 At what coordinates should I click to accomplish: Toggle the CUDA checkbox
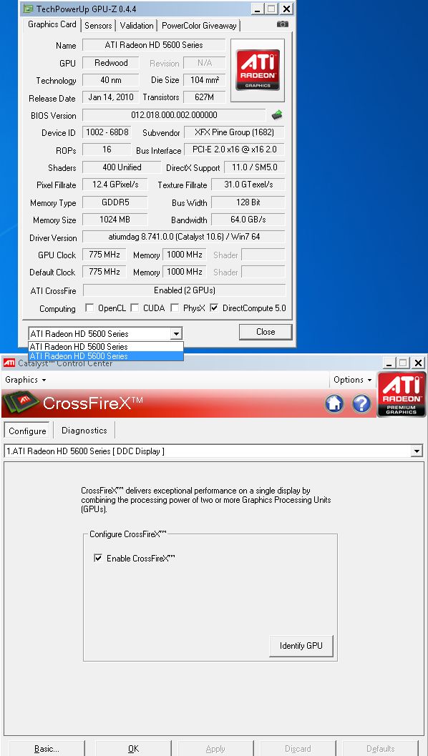[x=135, y=308]
